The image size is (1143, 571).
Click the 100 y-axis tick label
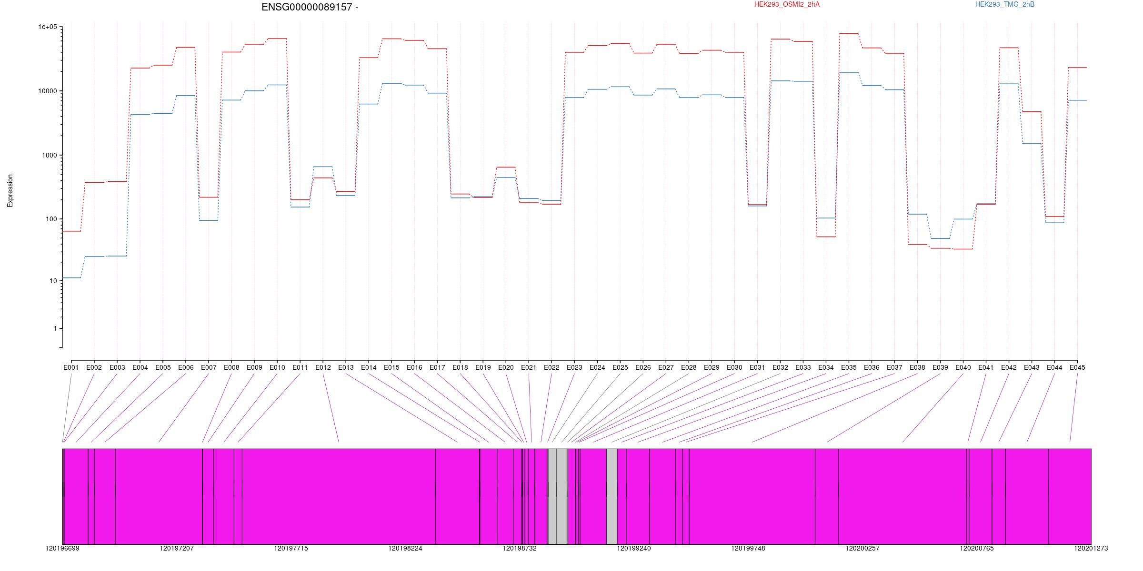point(51,219)
